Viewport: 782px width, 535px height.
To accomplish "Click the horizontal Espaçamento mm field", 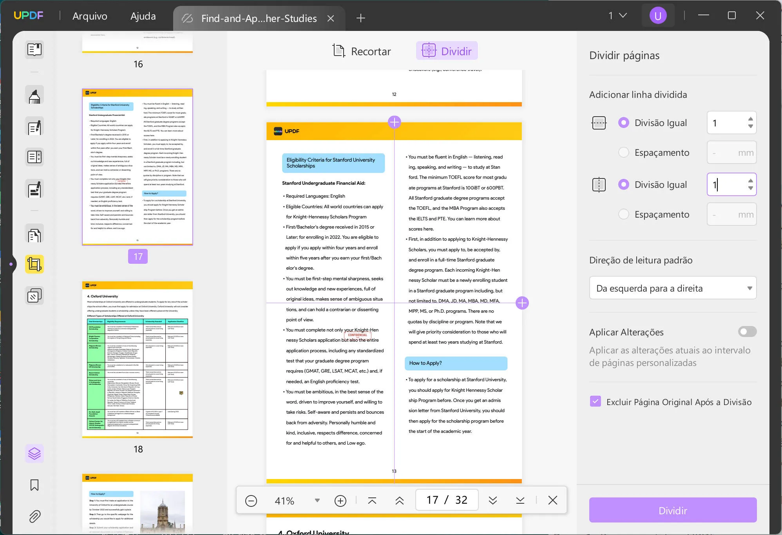I will click(731, 152).
